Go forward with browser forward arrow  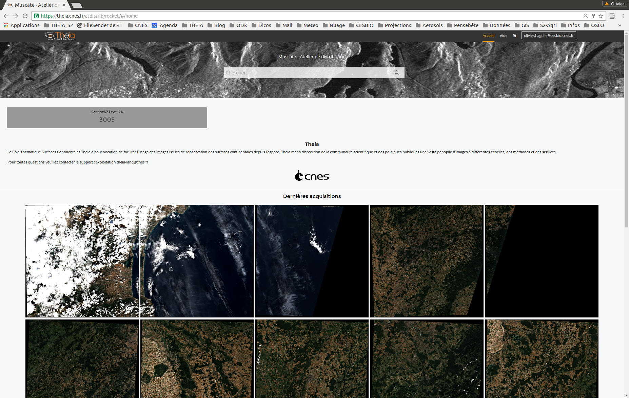click(x=16, y=16)
